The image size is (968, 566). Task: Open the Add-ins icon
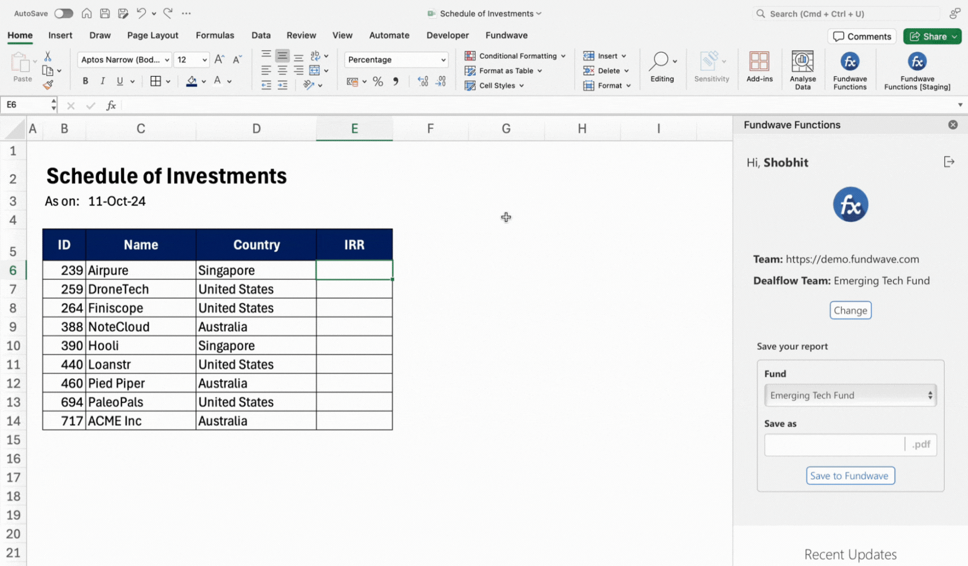(x=759, y=67)
